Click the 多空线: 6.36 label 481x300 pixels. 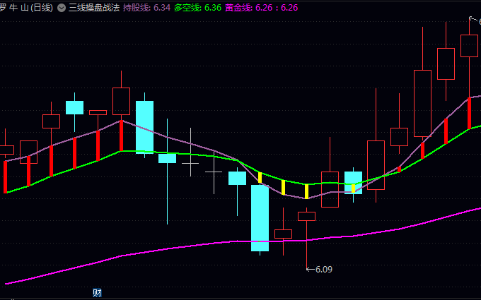pyautogui.click(x=197, y=8)
